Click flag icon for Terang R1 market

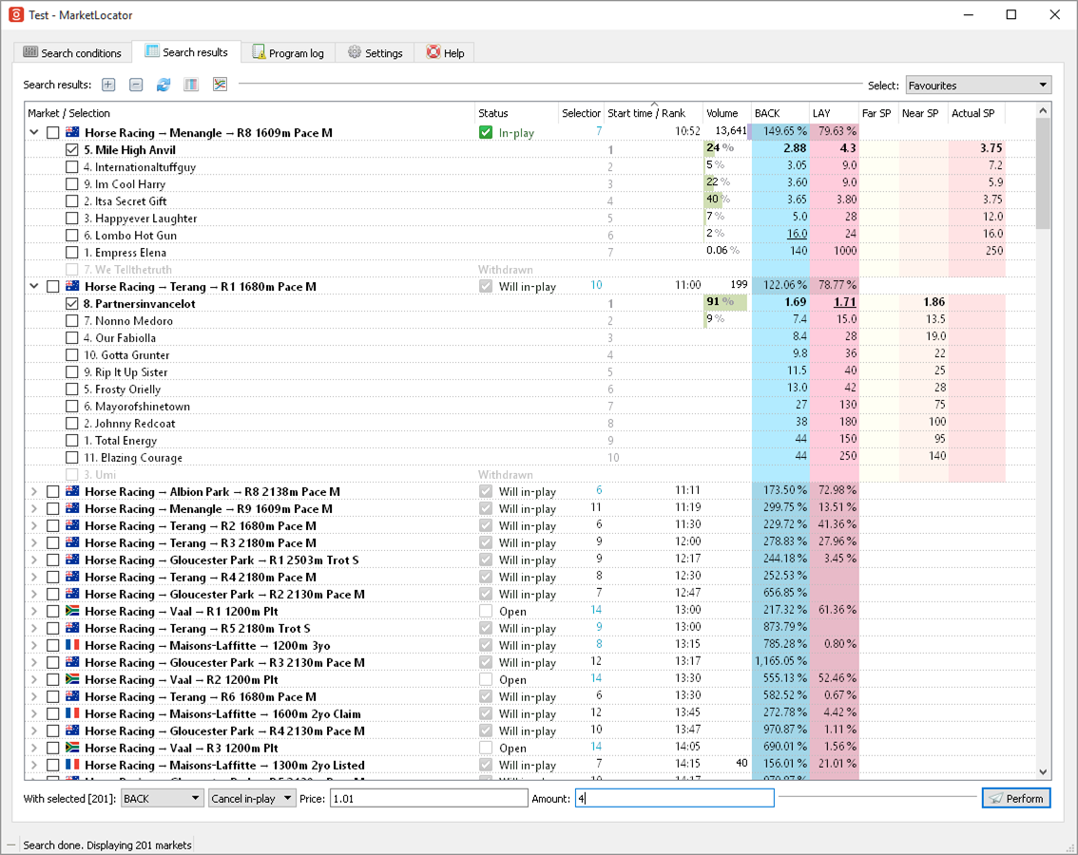tap(72, 286)
